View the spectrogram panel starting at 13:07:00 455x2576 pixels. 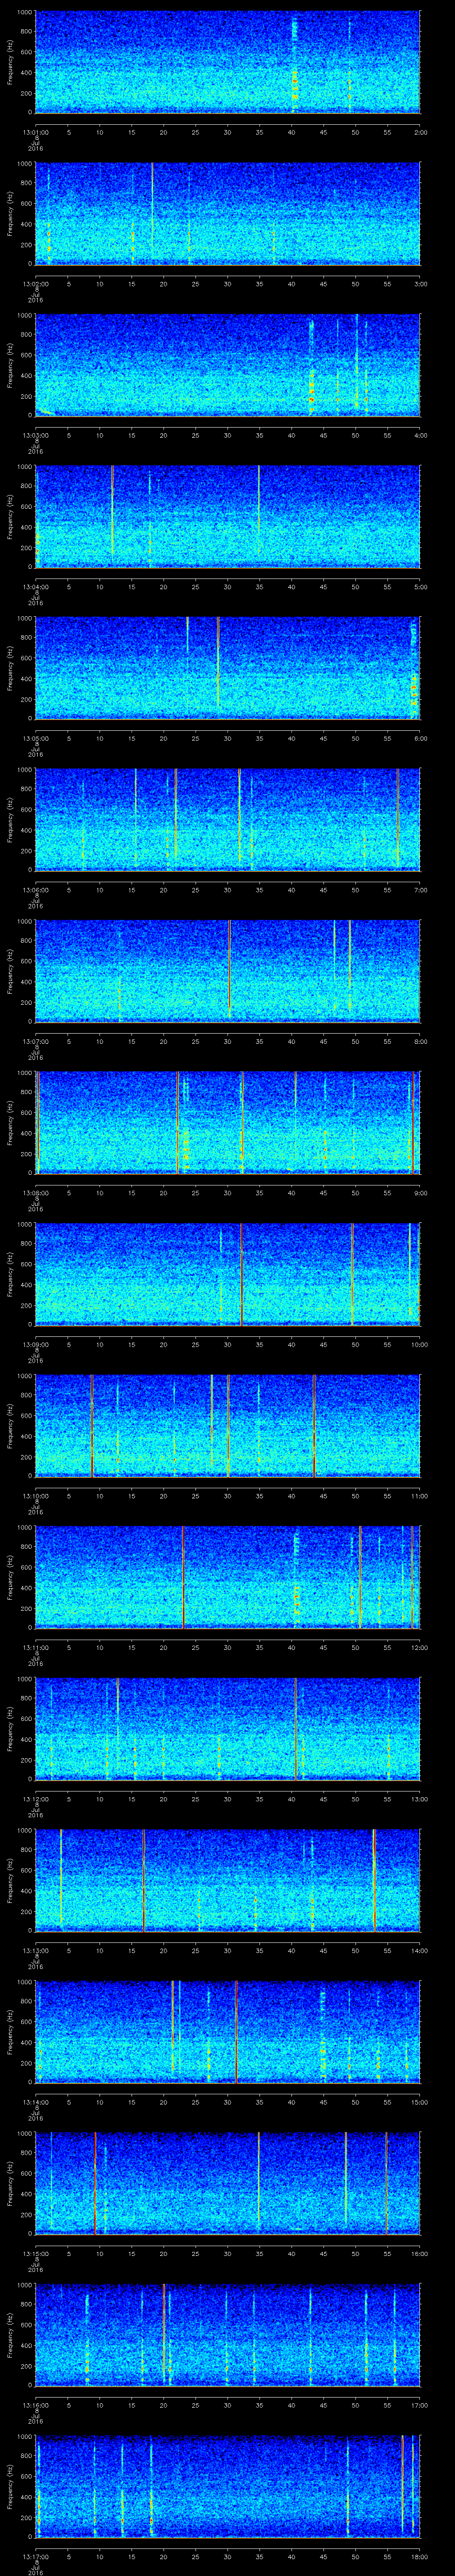228,971
